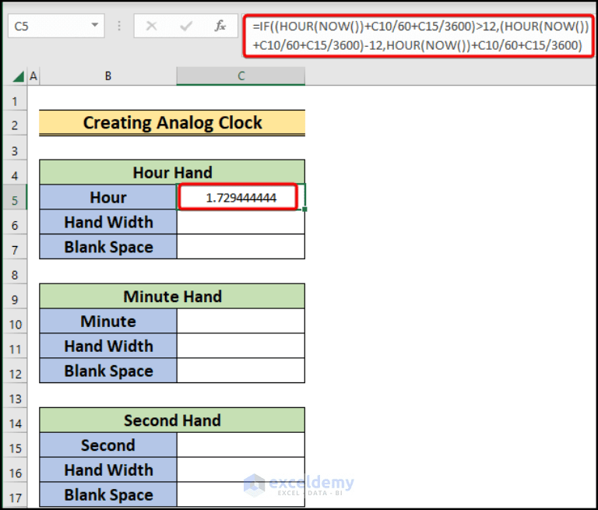Click empty Minute value cell C10
Viewport: 598px width, 510px height.
[x=241, y=321]
